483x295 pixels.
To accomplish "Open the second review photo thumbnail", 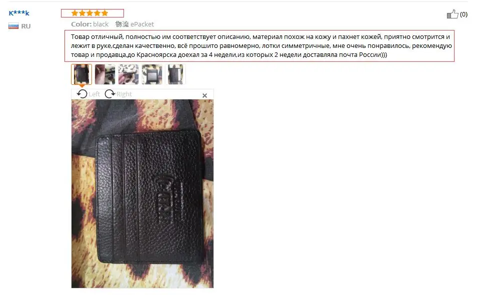I will click(105, 74).
